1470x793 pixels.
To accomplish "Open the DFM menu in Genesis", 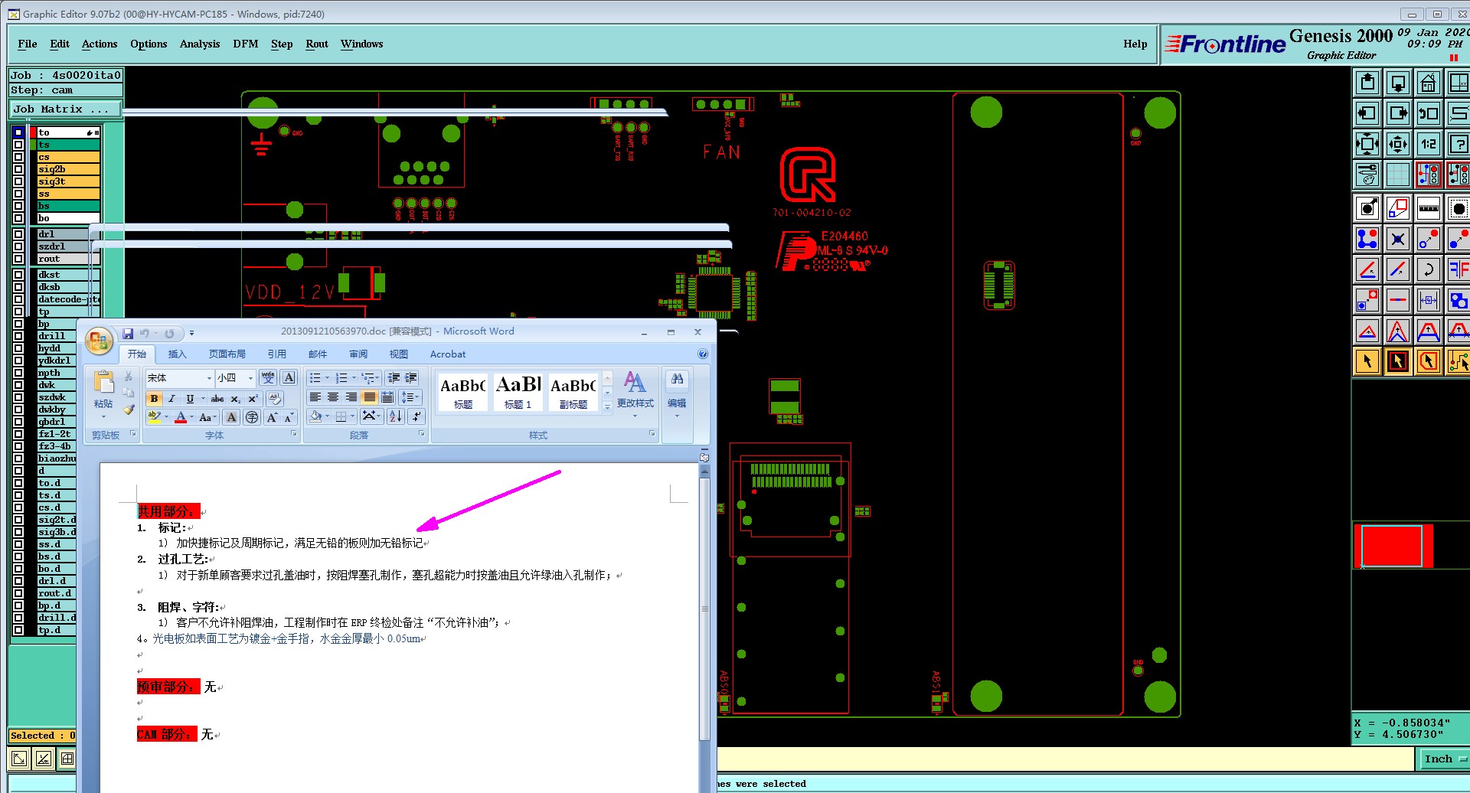I will (246, 44).
